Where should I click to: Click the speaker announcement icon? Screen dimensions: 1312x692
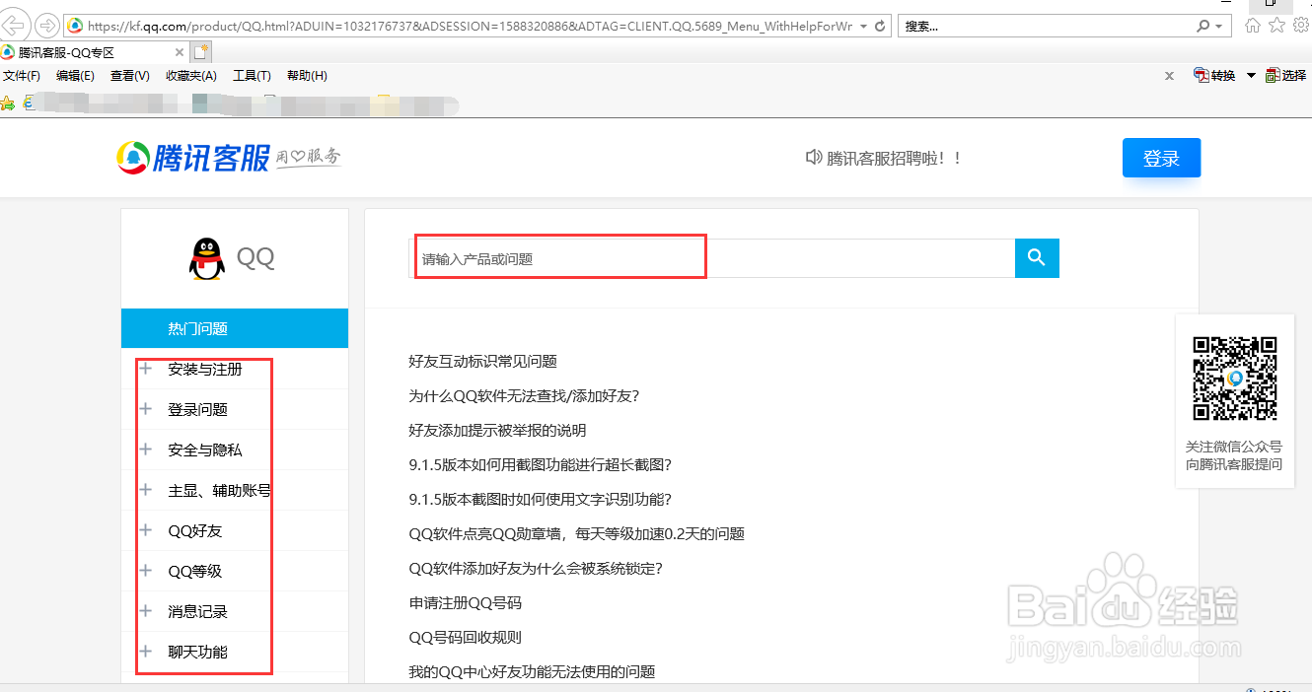(814, 157)
